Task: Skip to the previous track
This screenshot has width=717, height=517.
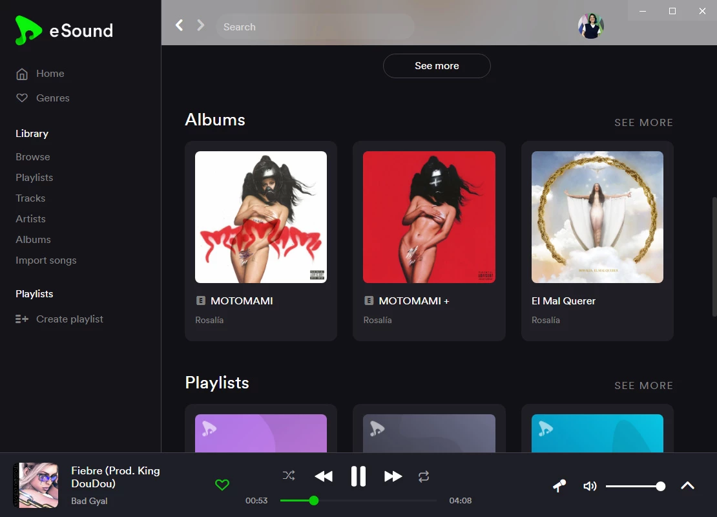Action: (x=324, y=476)
